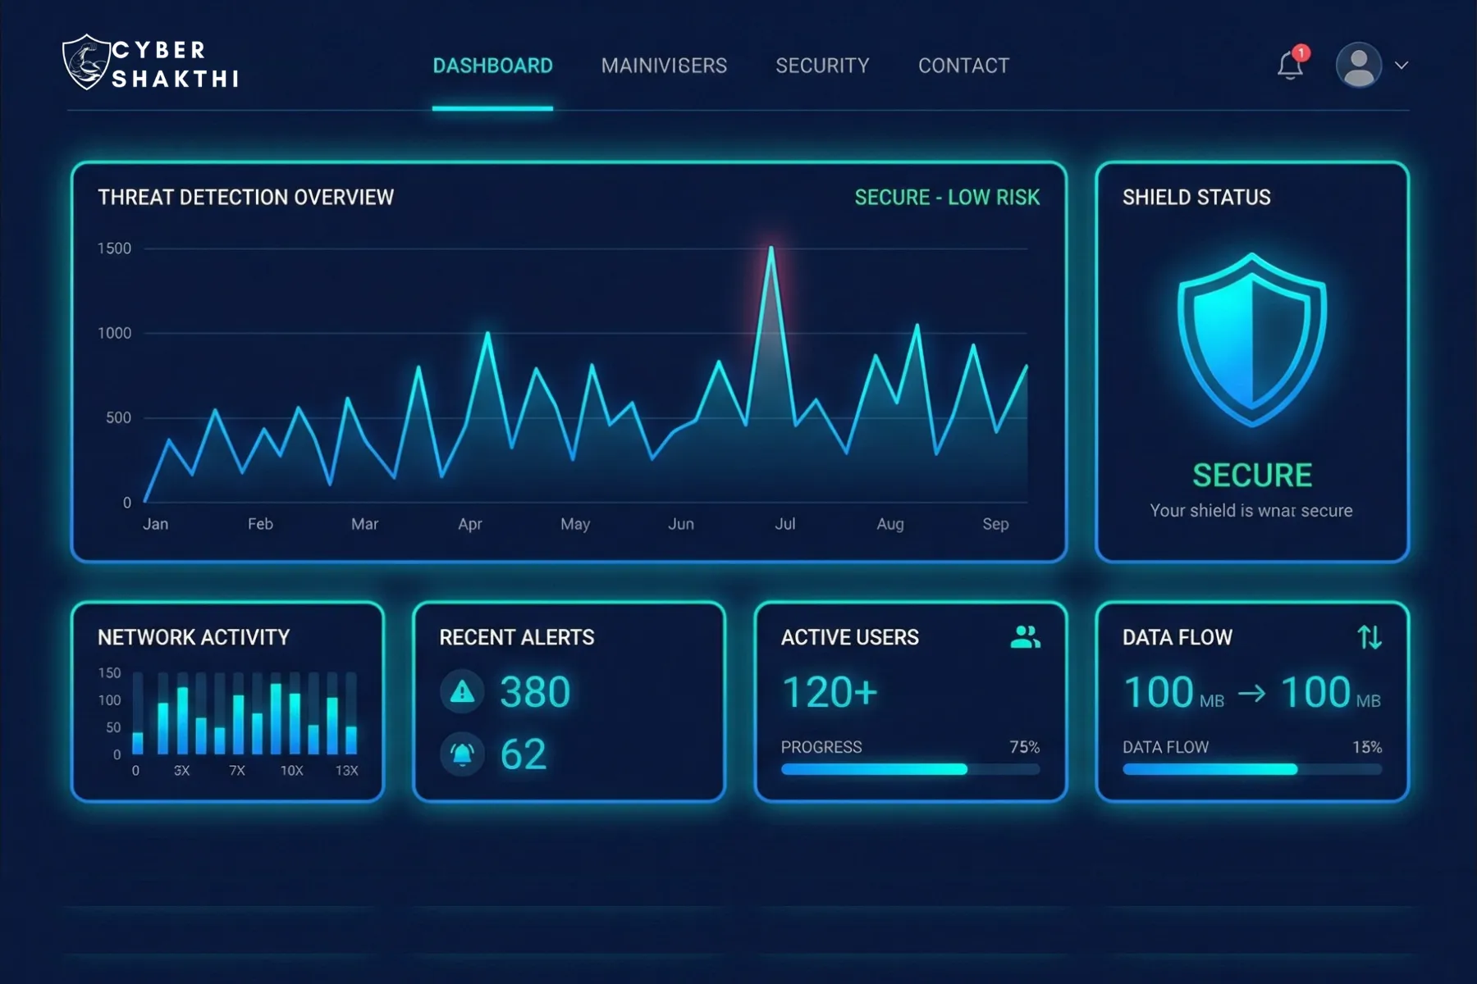Click the Active Users progress bar
The height and width of the screenshot is (984, 1477).
pos(910,769)
